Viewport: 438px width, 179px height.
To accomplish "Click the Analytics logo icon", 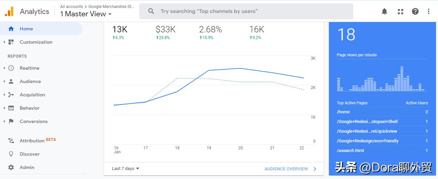I will tap(9, 12).
